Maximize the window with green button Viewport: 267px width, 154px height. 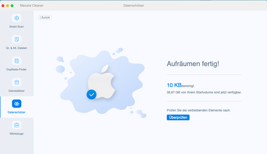12,6
